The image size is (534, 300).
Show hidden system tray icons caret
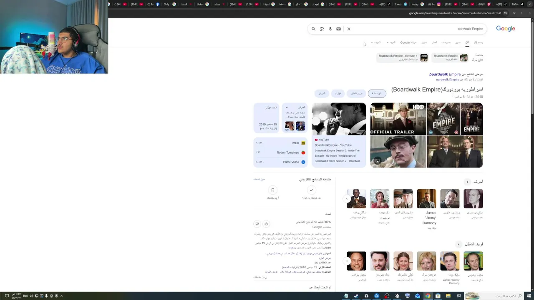pyautogui.click(x=61, y=296)
